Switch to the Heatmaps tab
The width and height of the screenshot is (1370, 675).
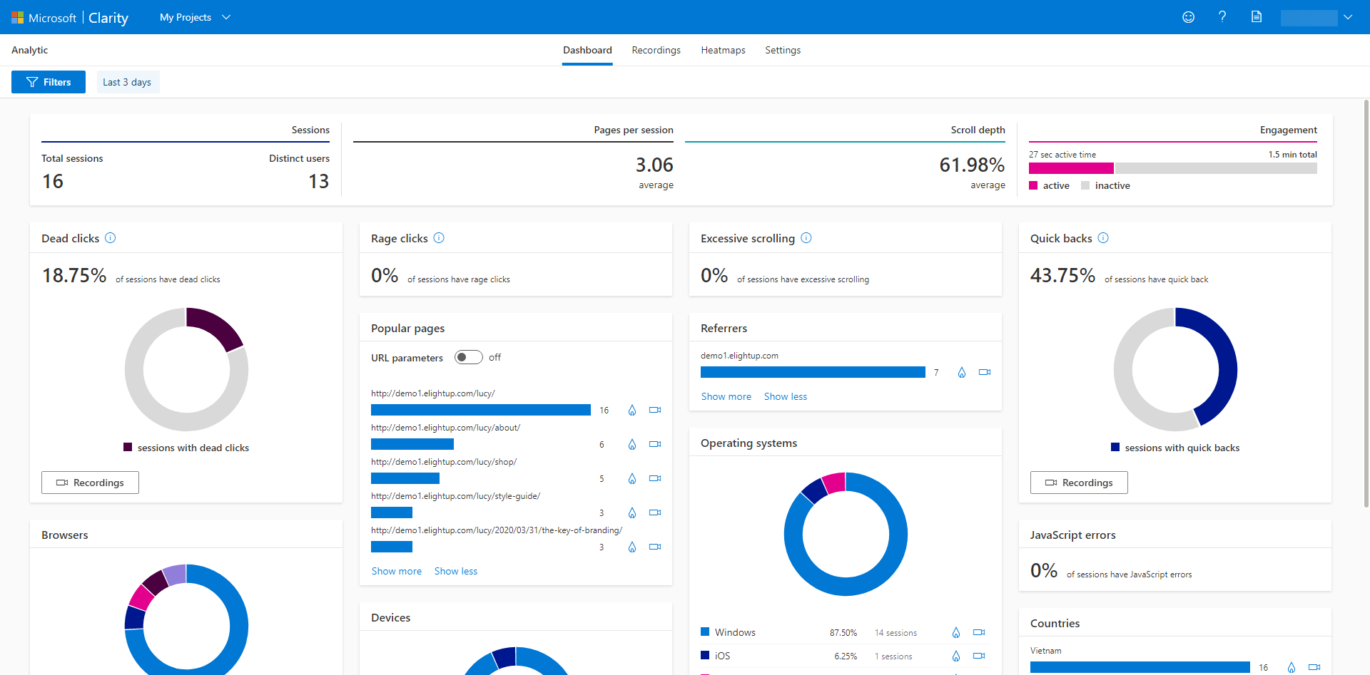pyautogui.click(x=723, y=50)
